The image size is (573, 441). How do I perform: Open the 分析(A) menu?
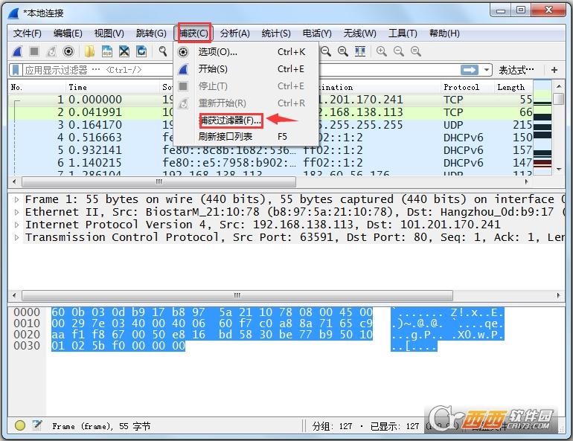pyautogui.click(x=235, y=33)
